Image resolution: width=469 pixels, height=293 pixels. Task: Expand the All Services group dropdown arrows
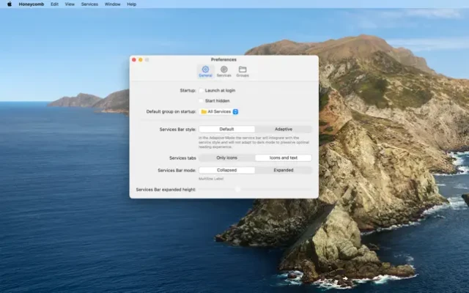[236, 111]
